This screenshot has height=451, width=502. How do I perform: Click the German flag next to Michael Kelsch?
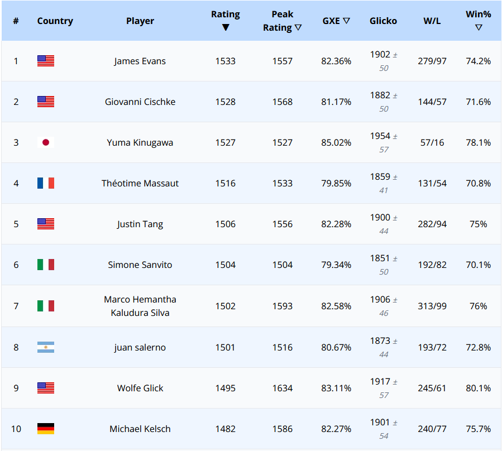pos(45,429)
